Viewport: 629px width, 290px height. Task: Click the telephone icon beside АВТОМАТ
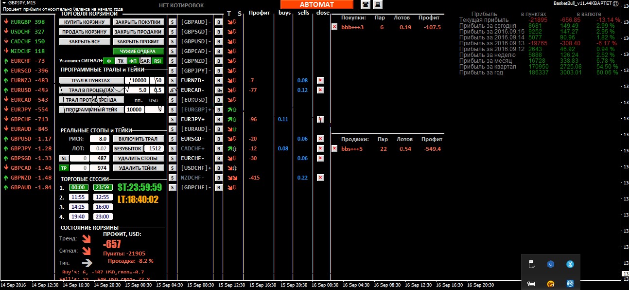click(x=365, y=4)
